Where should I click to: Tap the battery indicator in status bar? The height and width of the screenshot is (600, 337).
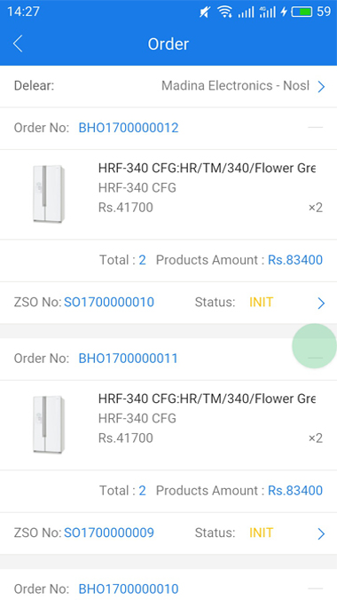[x=302, y=12]
